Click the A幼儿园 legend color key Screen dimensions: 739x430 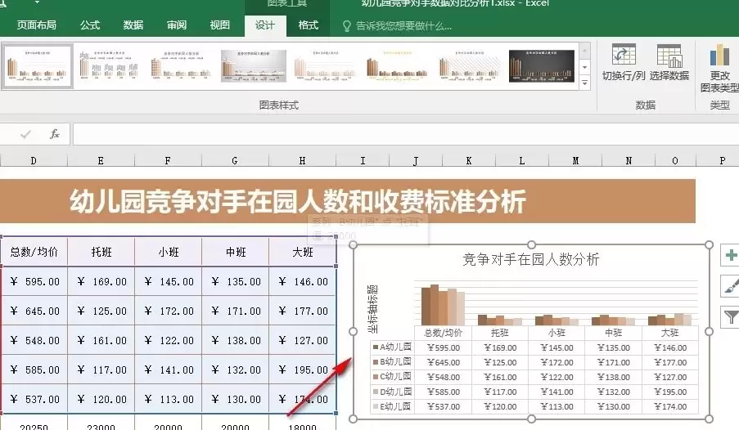pyautogui.click(x=376, y=347)
